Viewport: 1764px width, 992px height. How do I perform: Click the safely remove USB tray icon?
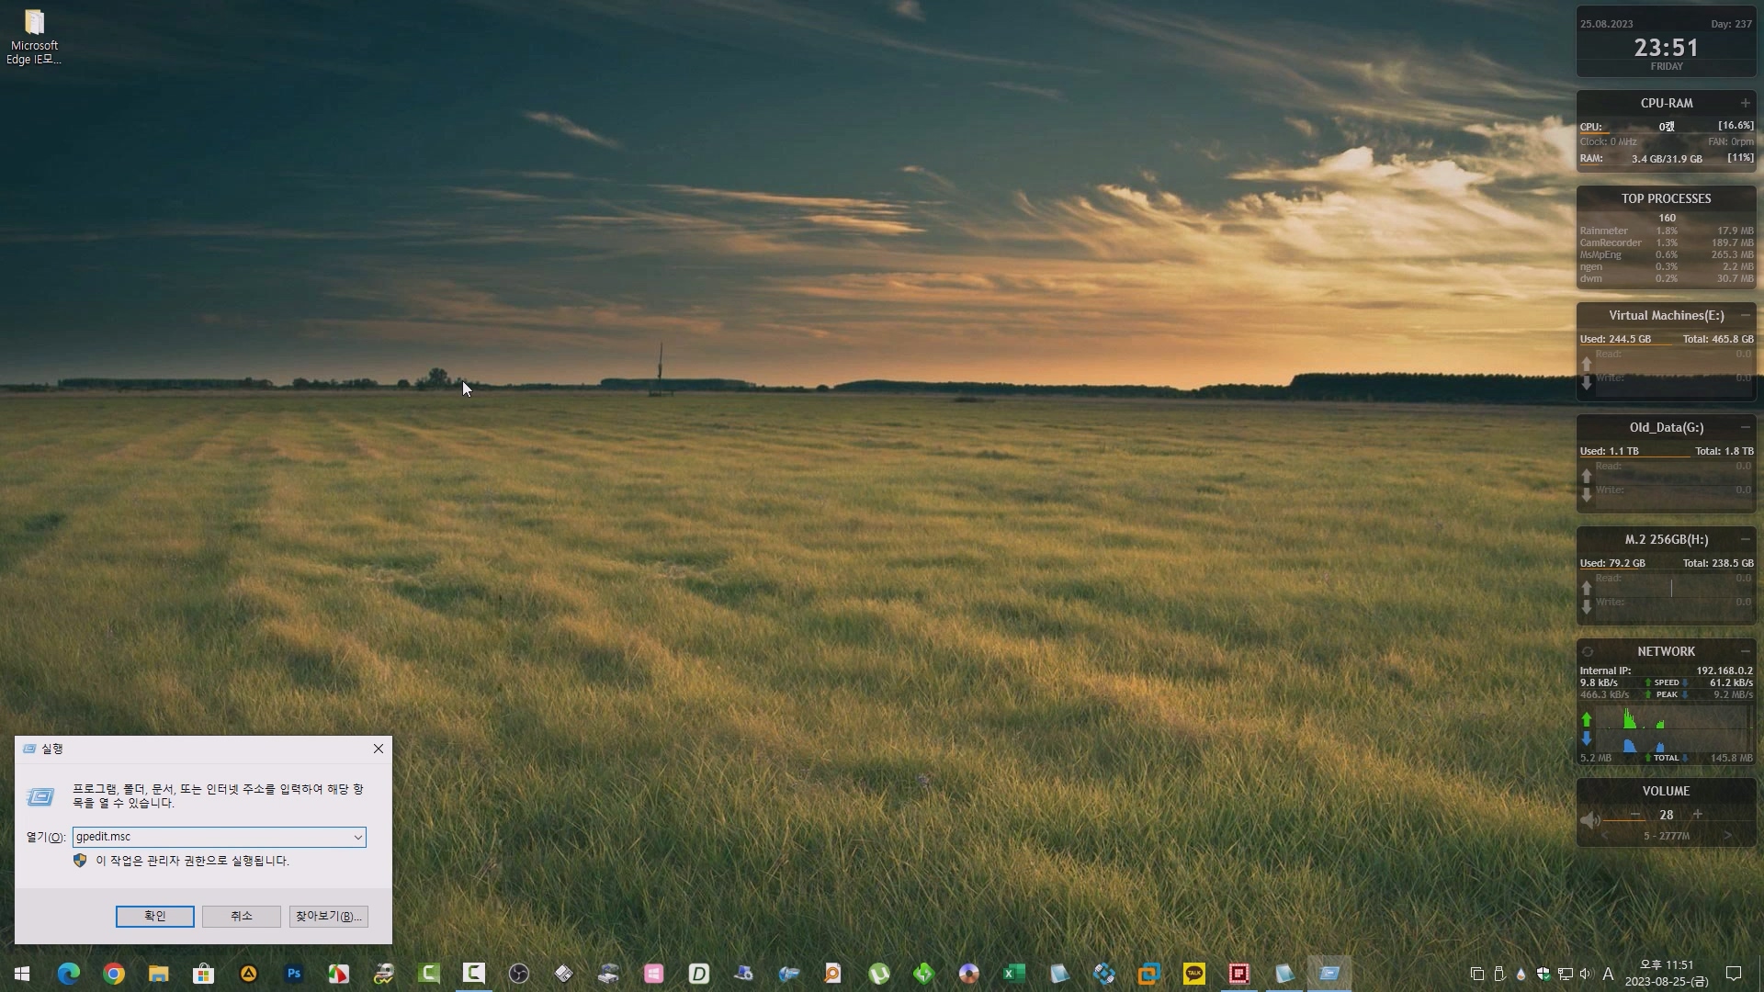click(x=1499, y=974)
